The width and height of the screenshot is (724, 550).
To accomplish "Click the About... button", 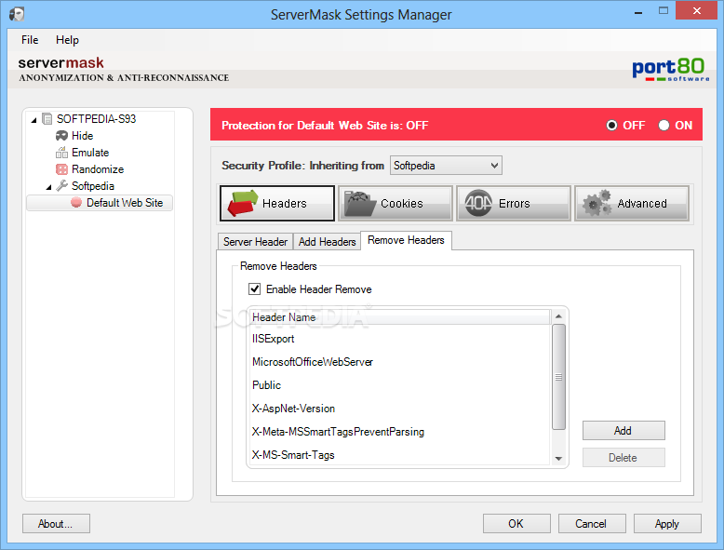I will [x=56, y=524].
